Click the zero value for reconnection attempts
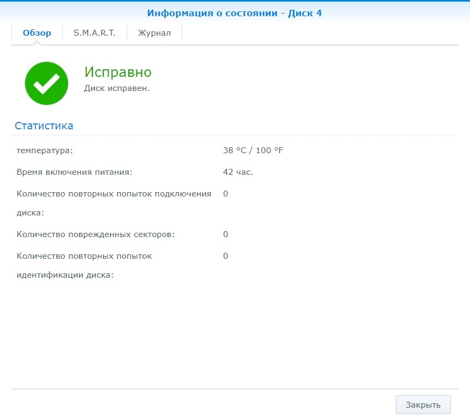Screen dimensions: 470x419 point(225,194)
